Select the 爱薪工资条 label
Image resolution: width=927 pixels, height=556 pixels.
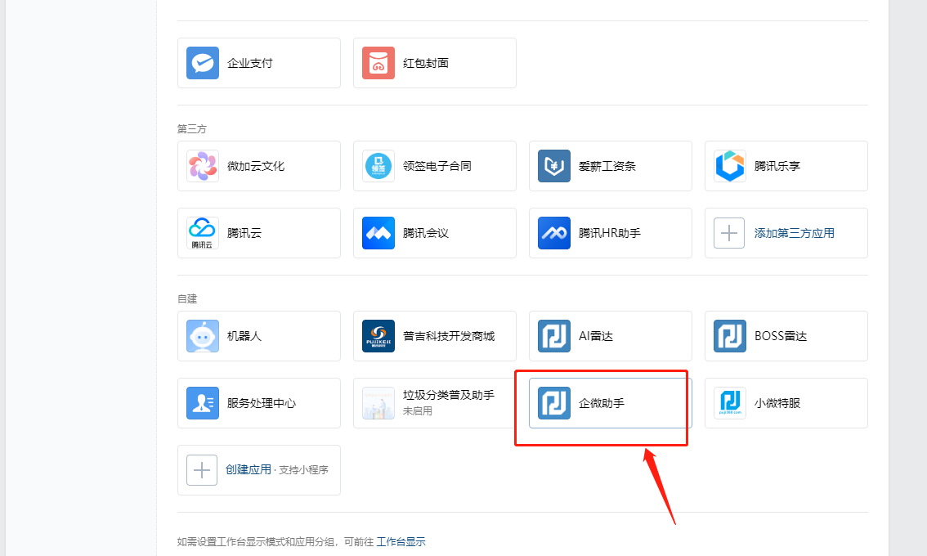coord(607,166)
